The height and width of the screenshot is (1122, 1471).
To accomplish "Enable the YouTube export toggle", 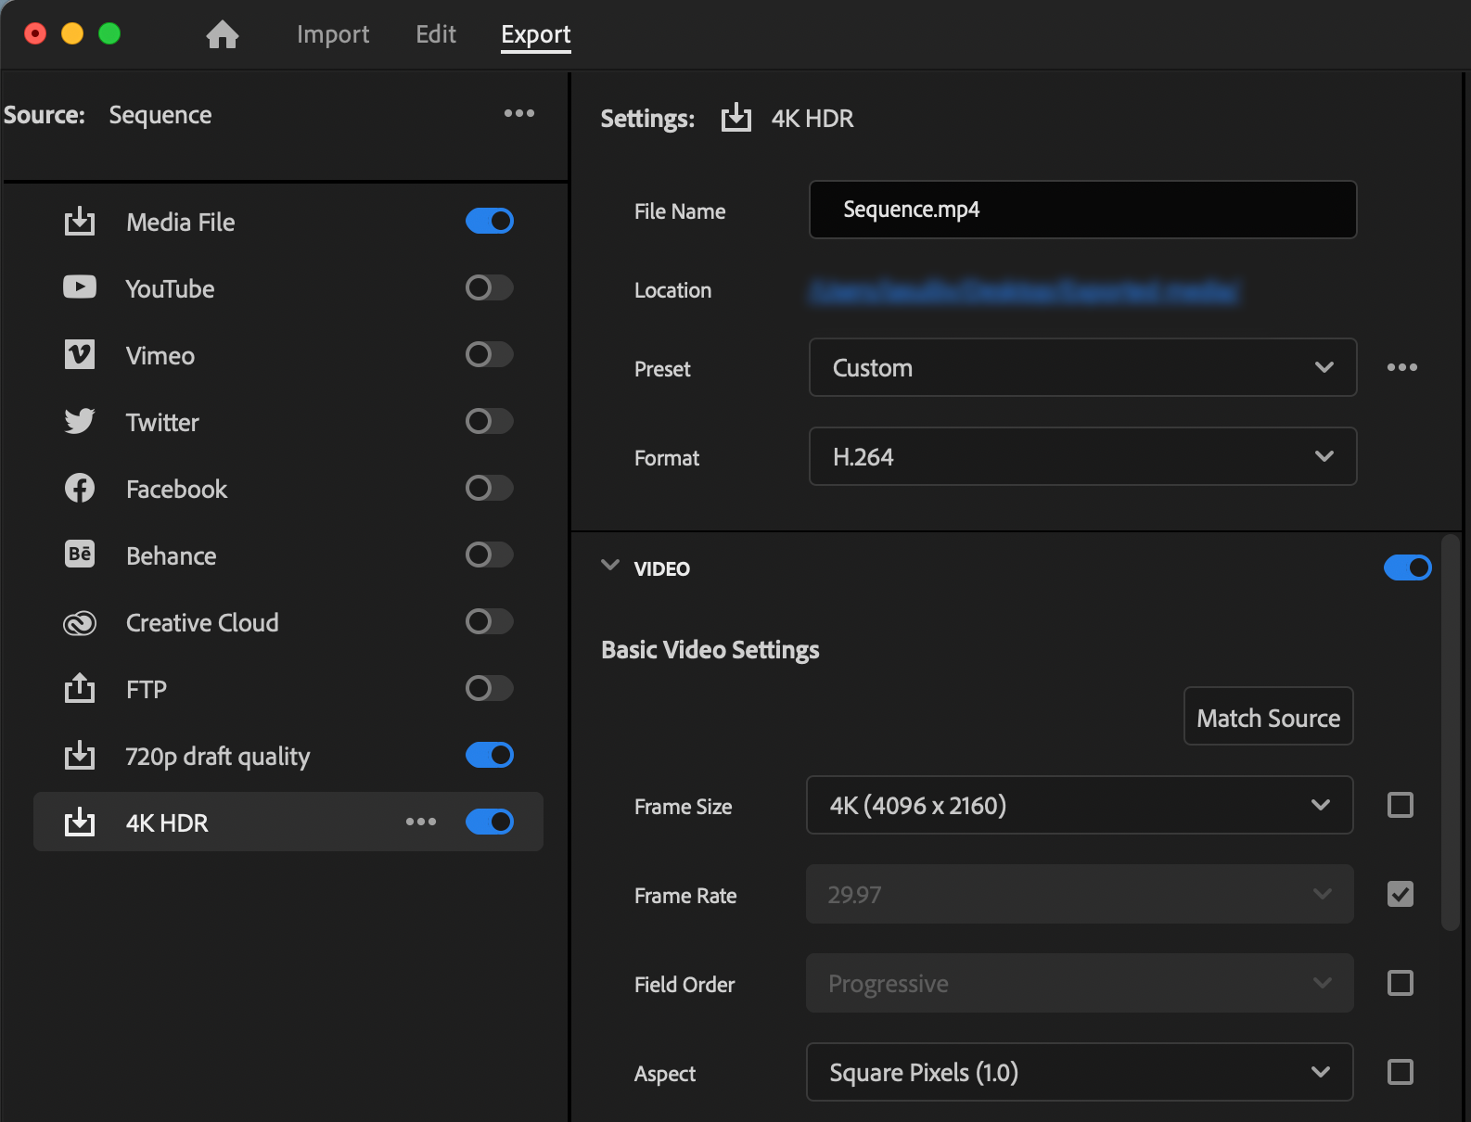I will point(489,287).
